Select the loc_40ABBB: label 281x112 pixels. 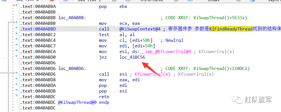click(x=72, y=18)
